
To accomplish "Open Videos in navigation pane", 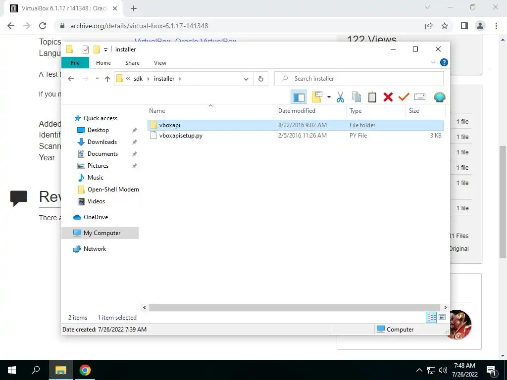I will click(x=96, y=201).
